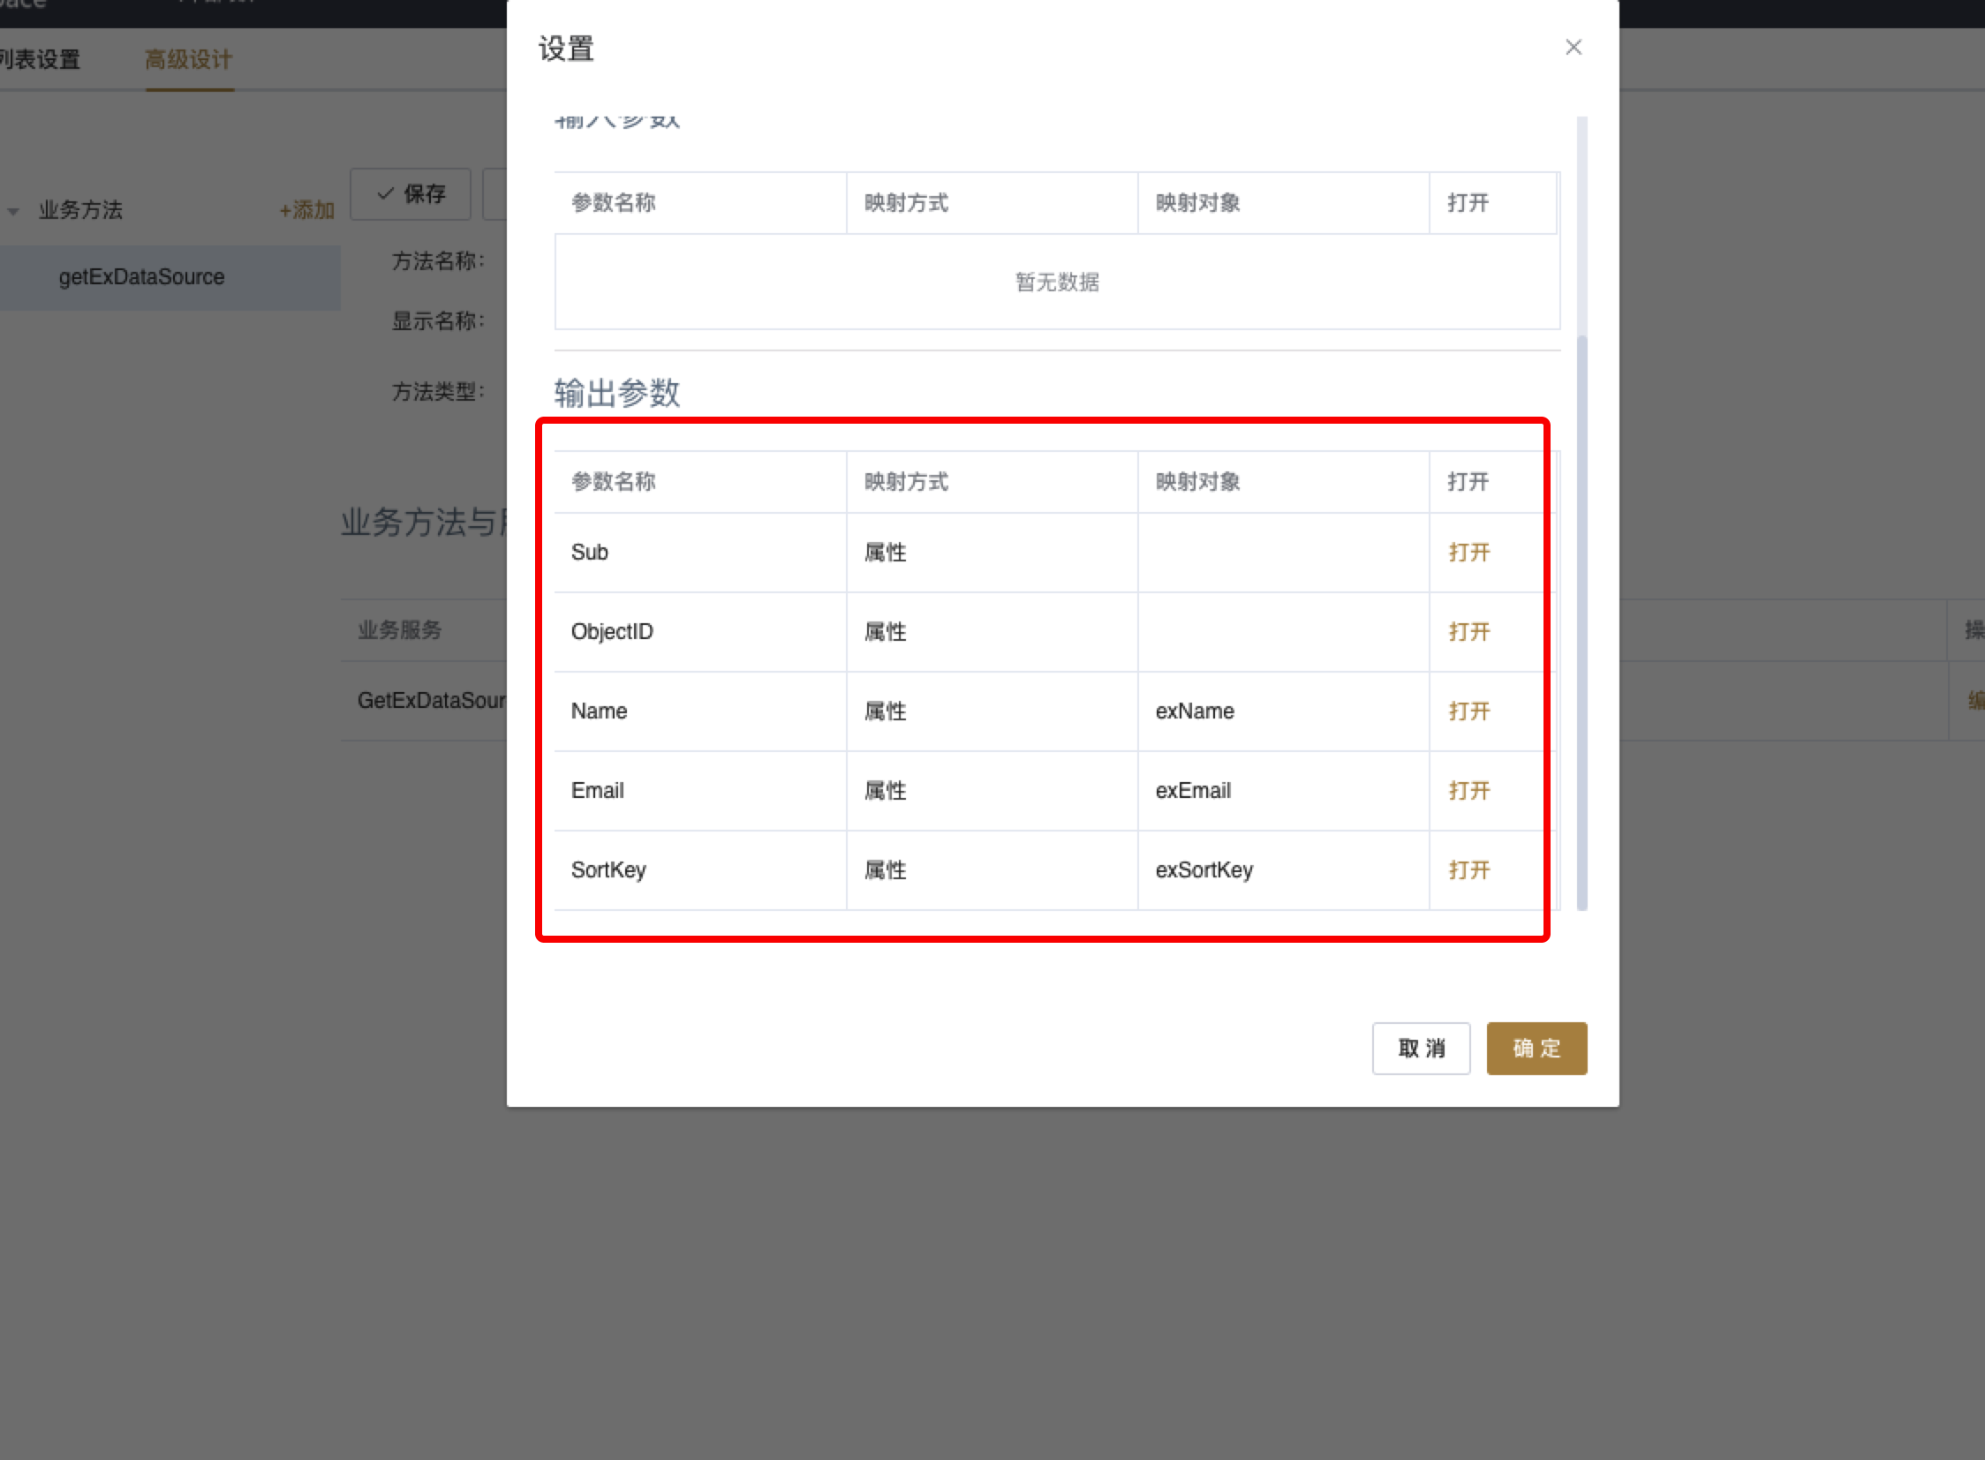
Task: Click 属性 mapping type in Sub row
Action: click(885, 553)
